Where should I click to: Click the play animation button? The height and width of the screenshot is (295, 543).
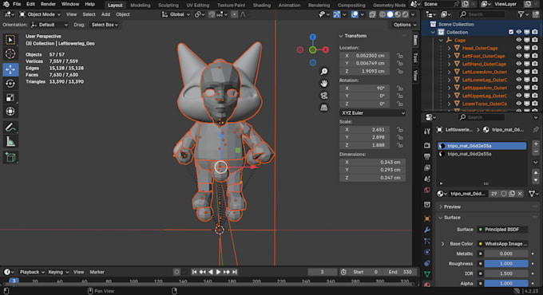pyautogui.click(x=219, y=272)
